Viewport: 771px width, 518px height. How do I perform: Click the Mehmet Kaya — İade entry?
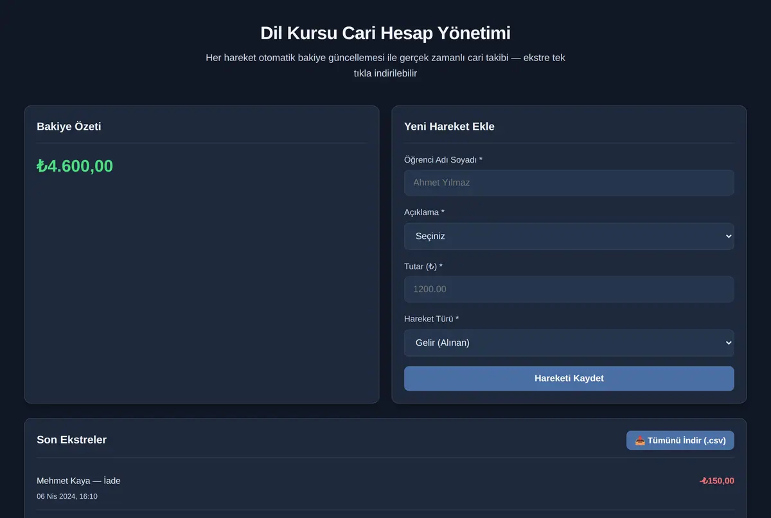point(78,481)
